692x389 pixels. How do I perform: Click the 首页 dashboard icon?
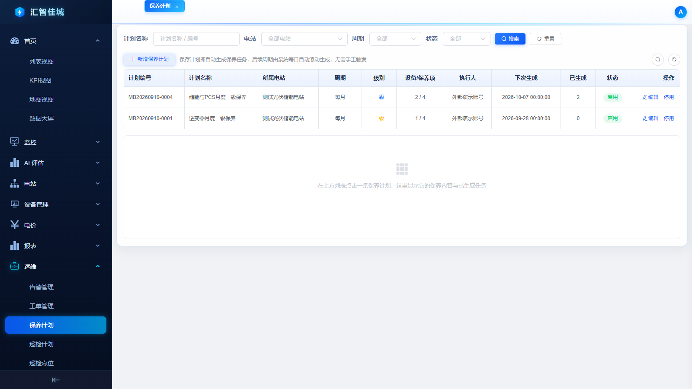click(x=15, y=41)
